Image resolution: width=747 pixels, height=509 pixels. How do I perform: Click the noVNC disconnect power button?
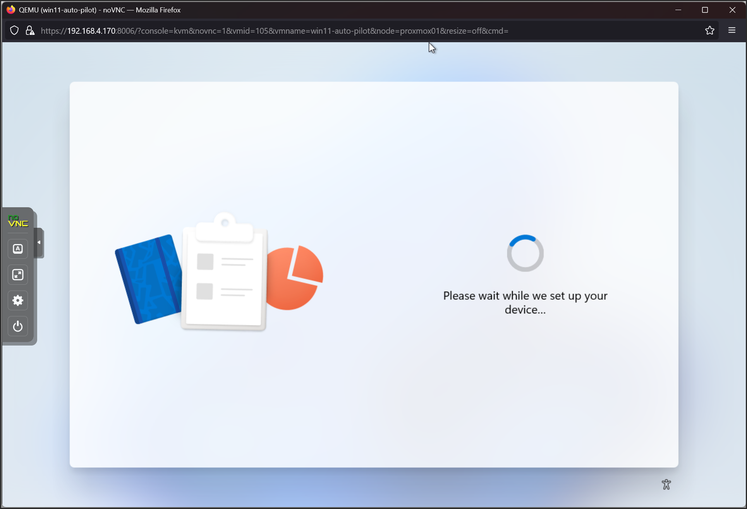click(x=18, y=326)
